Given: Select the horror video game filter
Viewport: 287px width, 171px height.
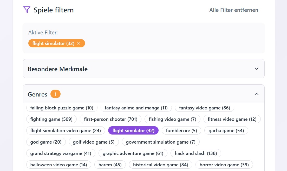Looking at the screenshot, I should 224,165.
